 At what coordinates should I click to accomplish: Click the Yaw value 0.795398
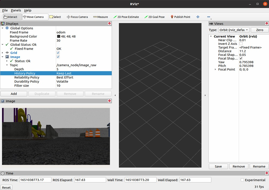click(x=246, y=62)
